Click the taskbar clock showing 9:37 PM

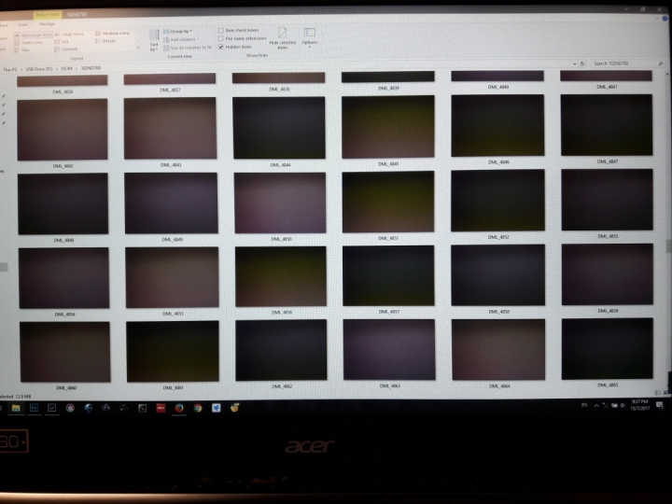pyautogui.click(x=639, y=405)
